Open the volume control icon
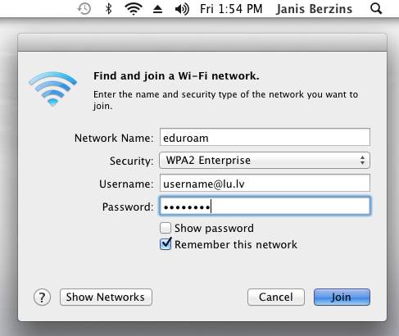399x336 pixels. 182,9
